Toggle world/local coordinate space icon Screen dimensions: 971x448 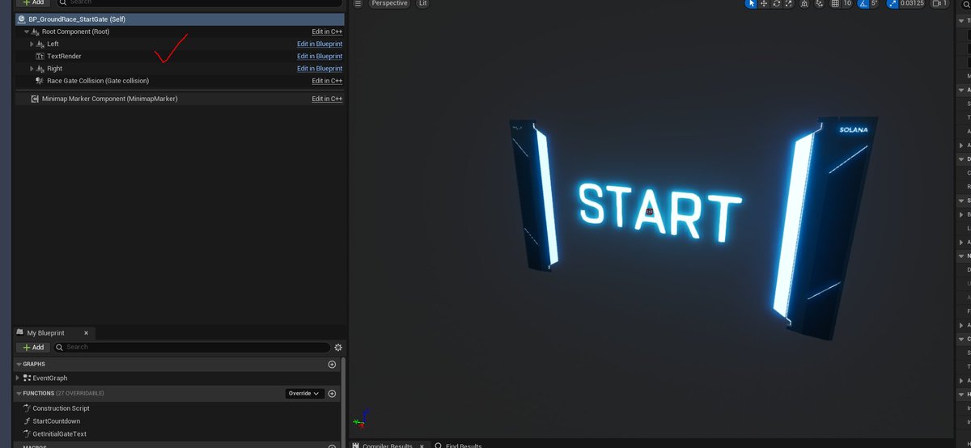(x=805, y=3)
